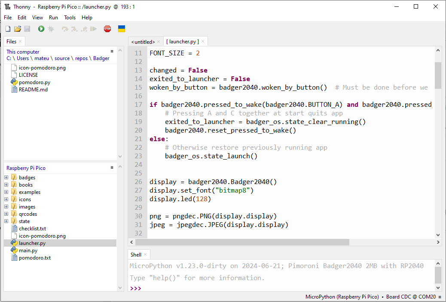Screen dimensions: 446x302
Task: Open the Help menu
Action: [x=87, y=18]
